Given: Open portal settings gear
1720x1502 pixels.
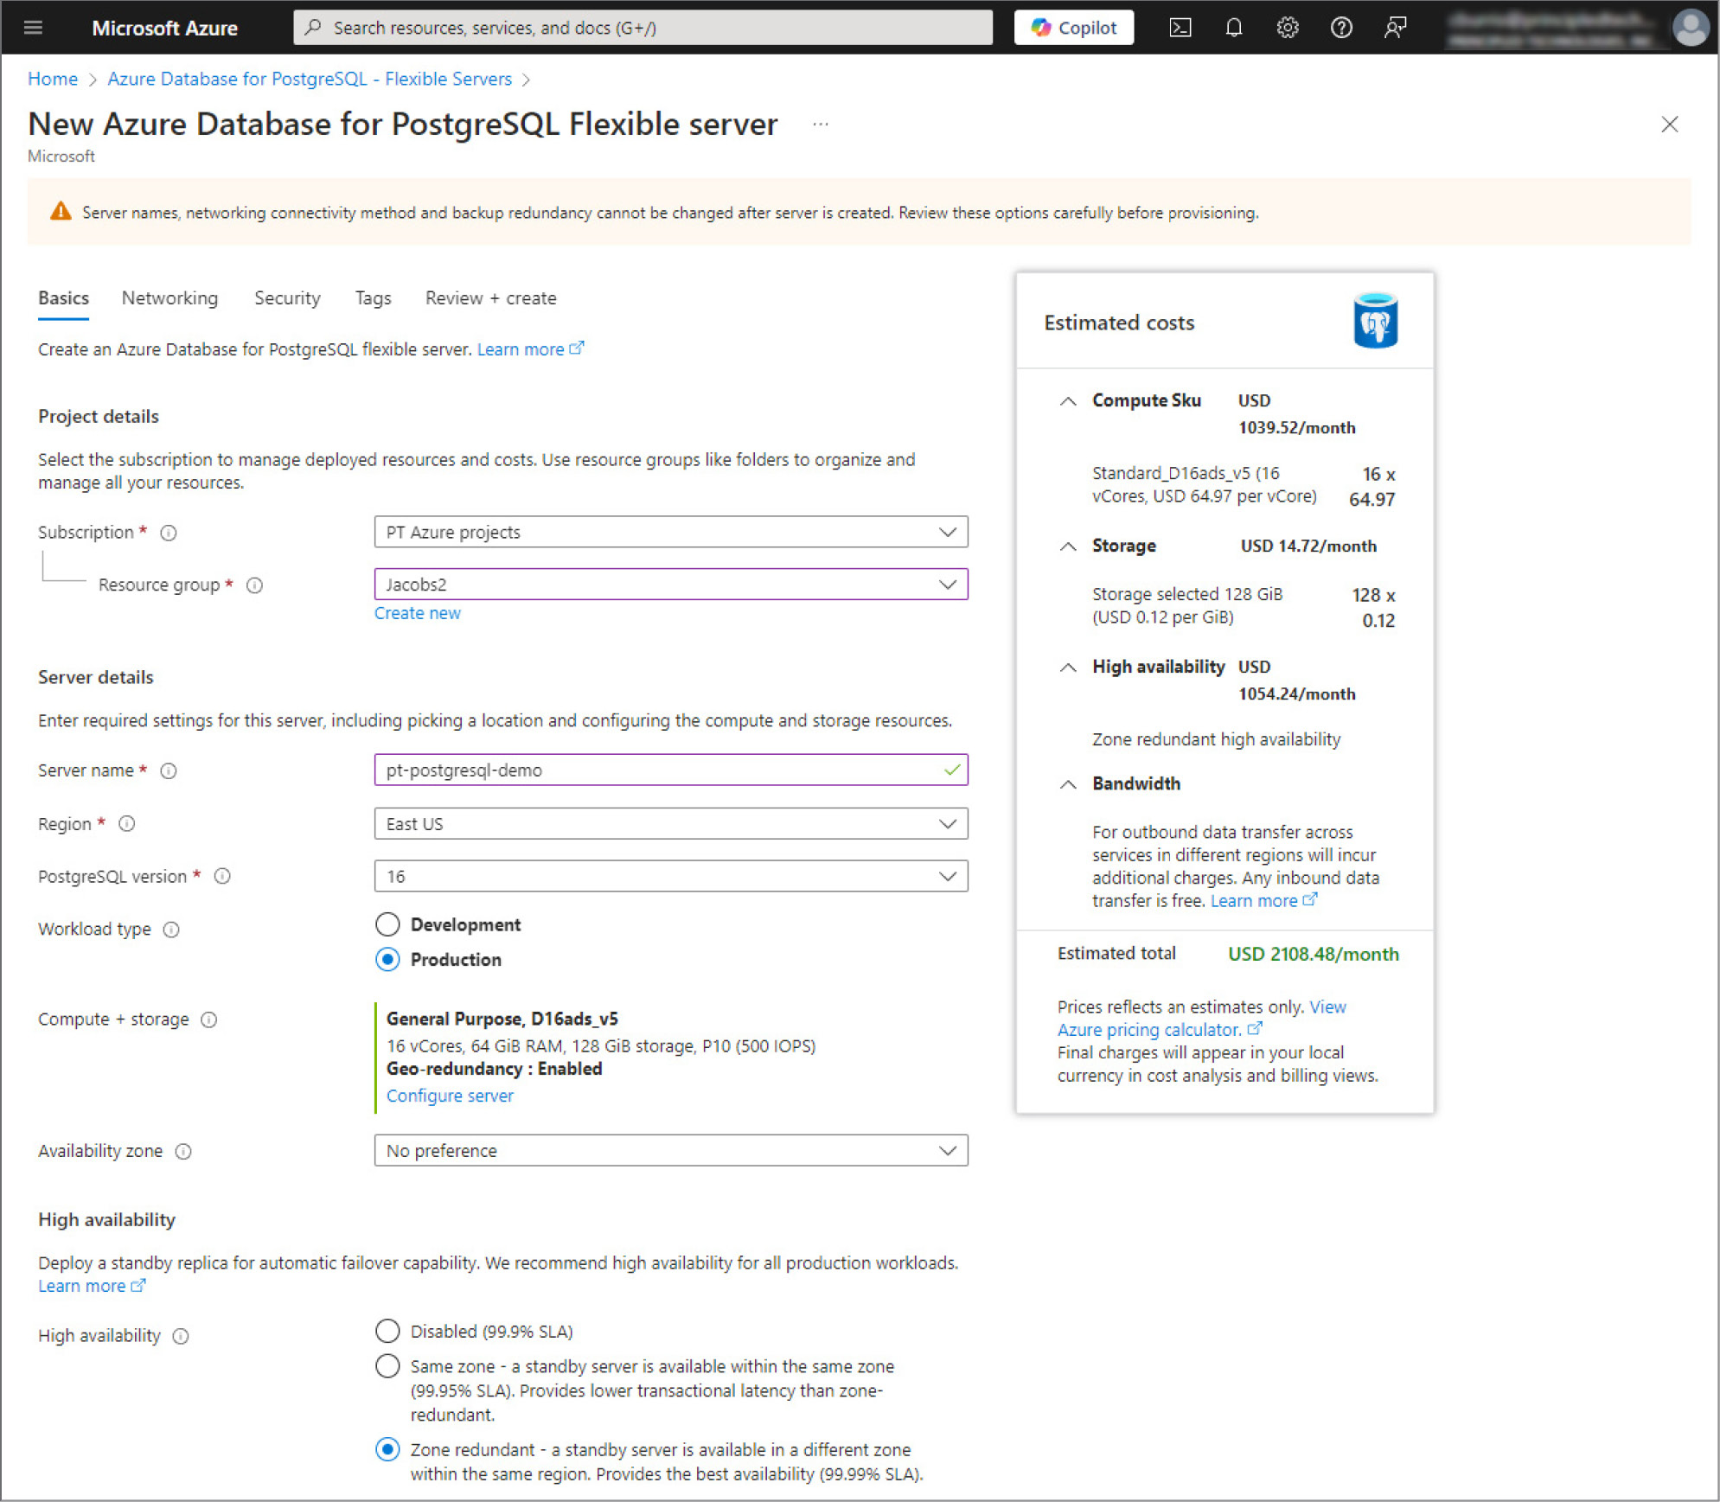Looking at the screenshot, I should point(1288,28).
